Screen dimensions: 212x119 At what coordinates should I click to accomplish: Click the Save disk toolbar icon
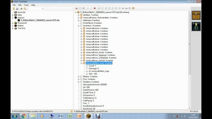(x=17, y=9)
